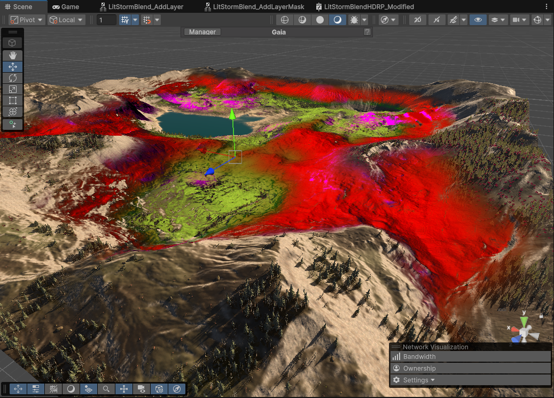Select the Rotate tool
The image size is (554, 398).
(x=13, y=78)
